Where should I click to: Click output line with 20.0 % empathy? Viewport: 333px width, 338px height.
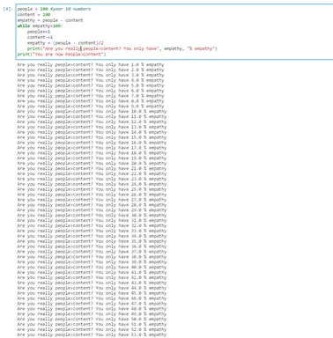92,164
